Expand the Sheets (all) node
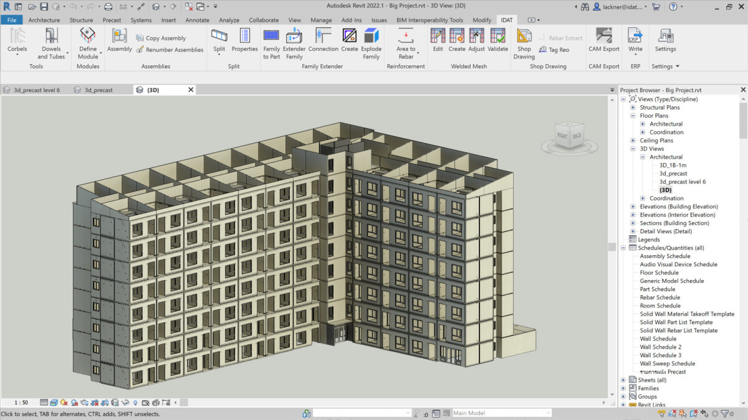Viewport: 748px width, 420px height. pos(623,380)
